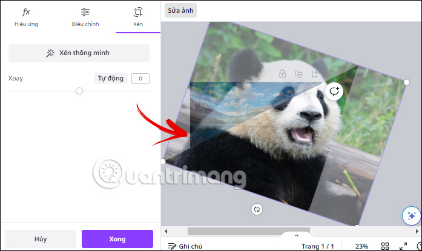422x251 pixels.
Task: Click the horizontal scrollbar left arrow
Action: (x=166, y=231)
